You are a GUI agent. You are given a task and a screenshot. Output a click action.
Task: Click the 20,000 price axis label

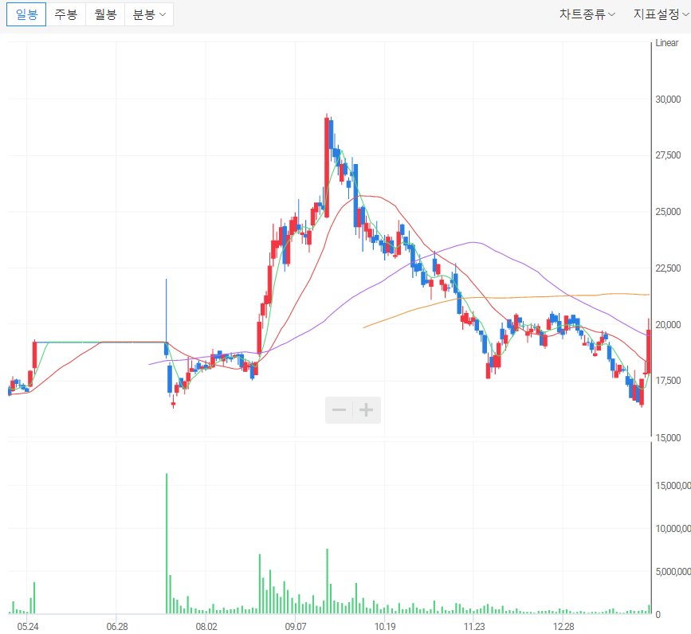[x=668, y=324]
